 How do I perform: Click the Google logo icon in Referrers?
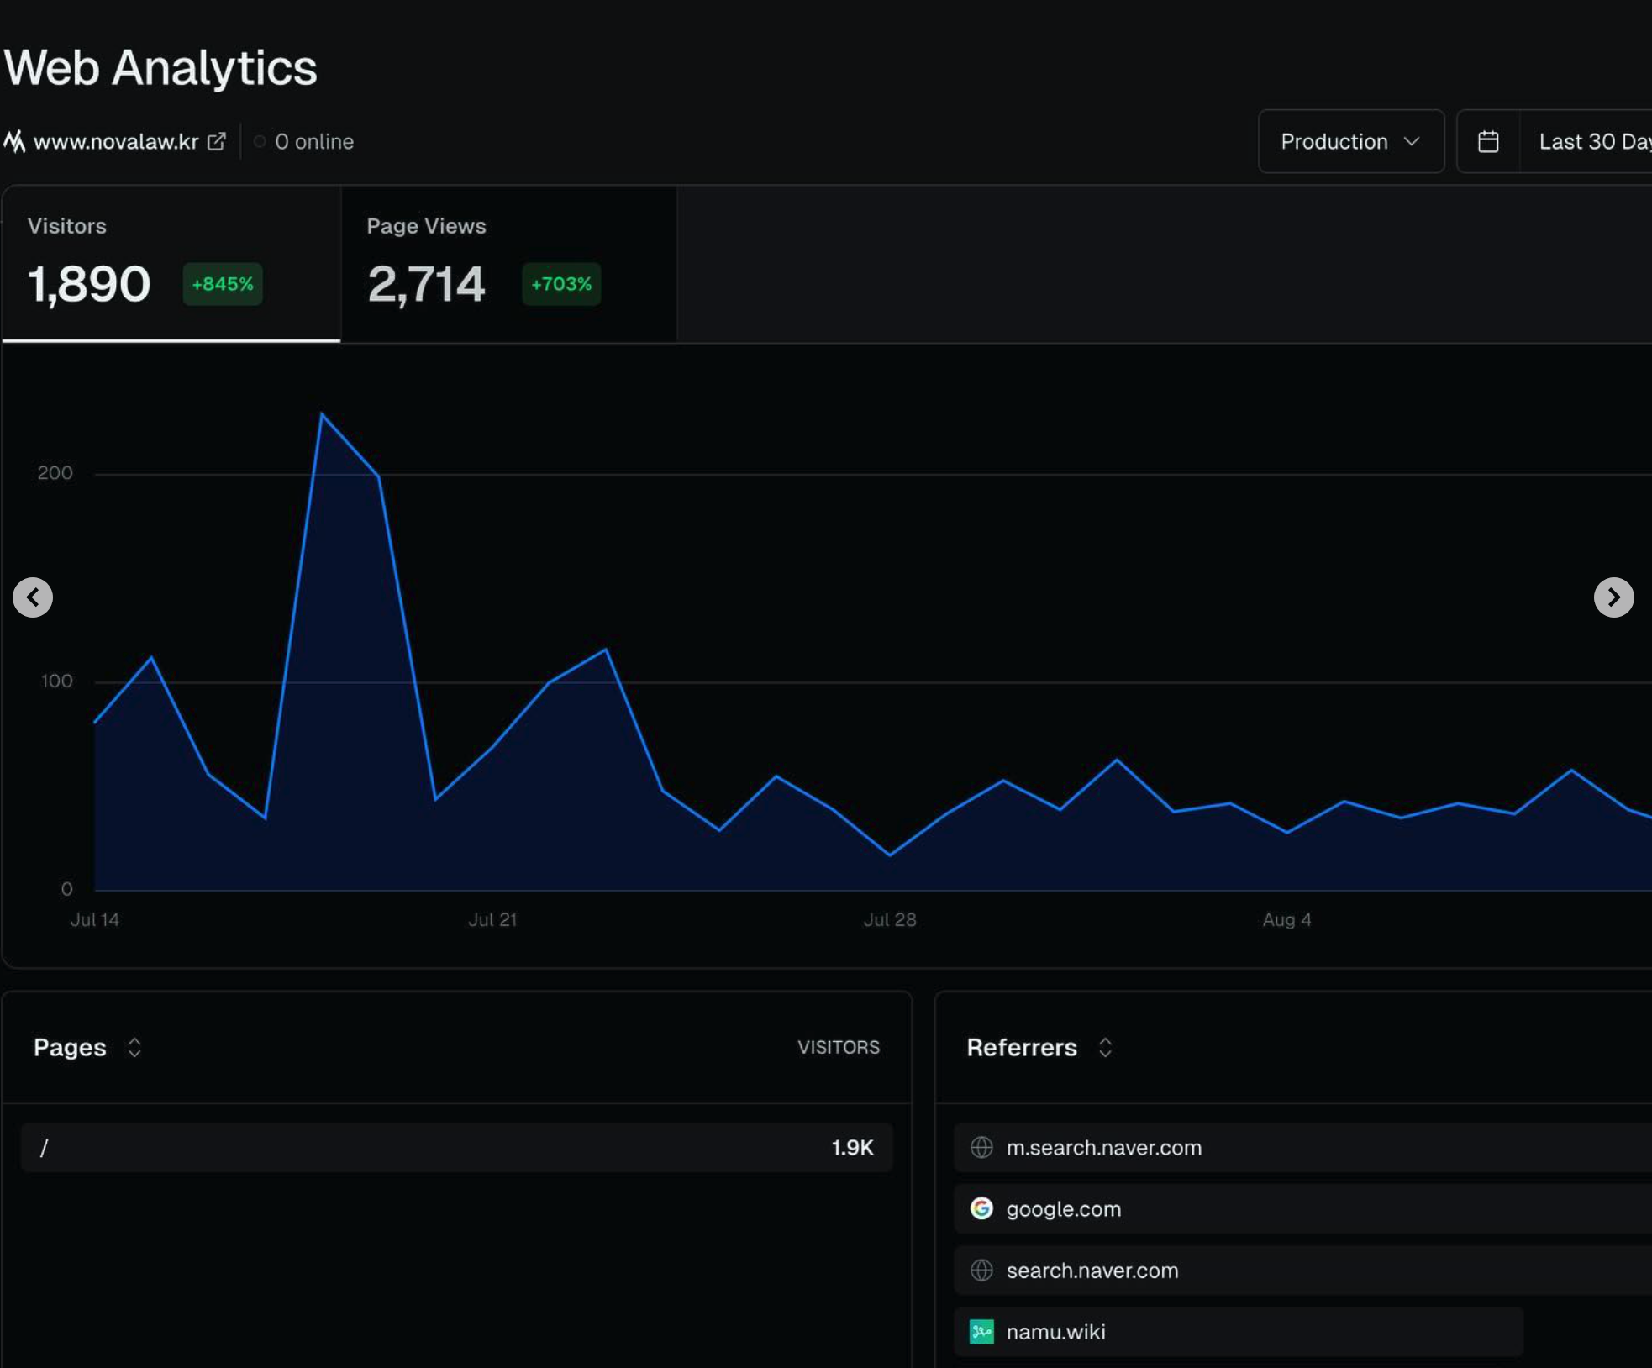981,1208
